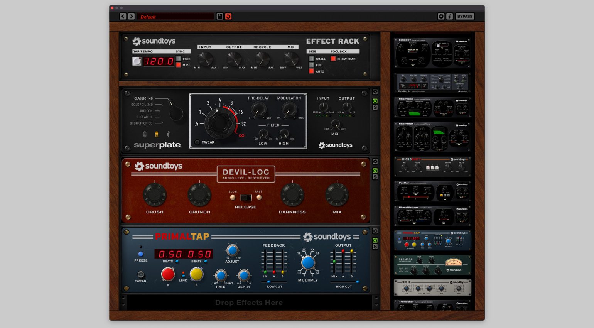Open SuperPlate slot settings gear icon

(375, 92)
